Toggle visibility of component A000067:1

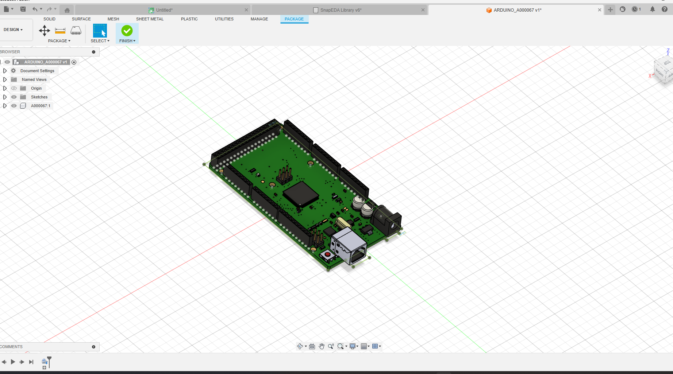(x=14, y=106)
